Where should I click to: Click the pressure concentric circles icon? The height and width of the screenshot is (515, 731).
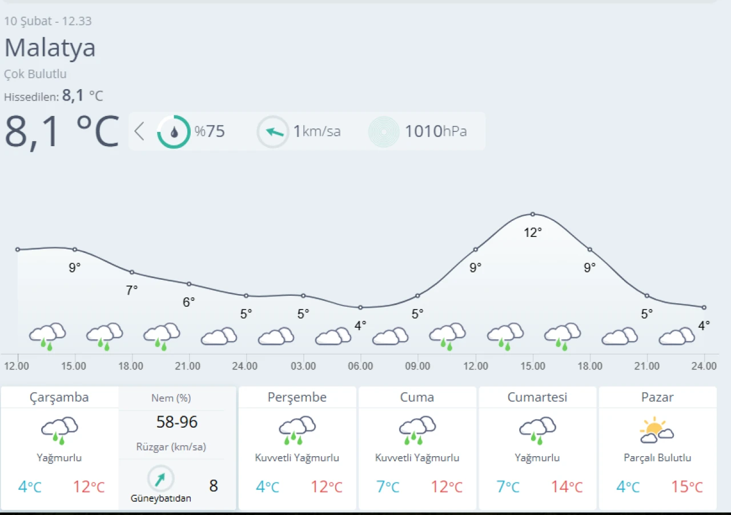tap(384, 132)
